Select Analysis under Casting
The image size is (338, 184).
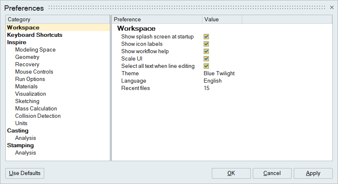(x=25, y=138)
